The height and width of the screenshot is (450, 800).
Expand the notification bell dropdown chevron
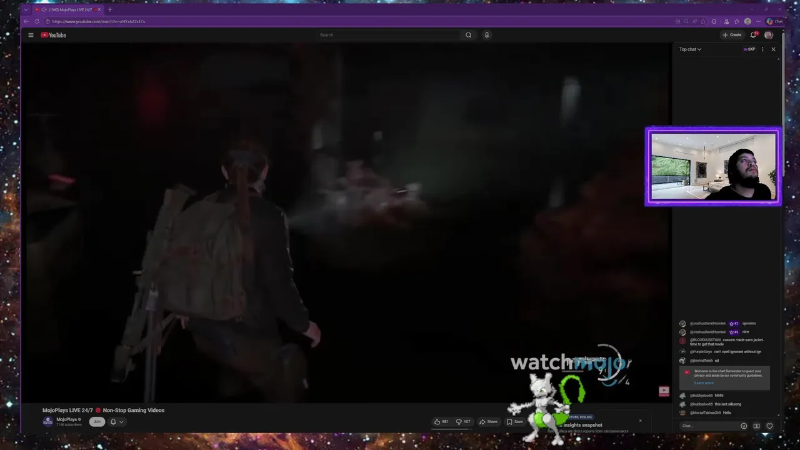[x=121, y=422]
